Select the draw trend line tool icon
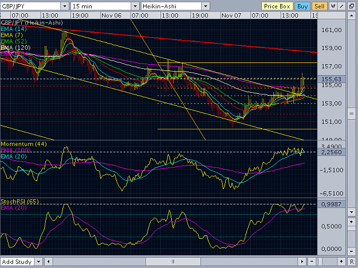Viewport: 358px width, 268px height. click(341, 6)
